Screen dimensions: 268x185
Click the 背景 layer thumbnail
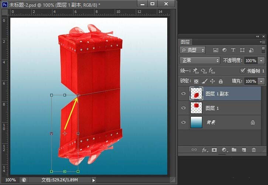[196, 122]
